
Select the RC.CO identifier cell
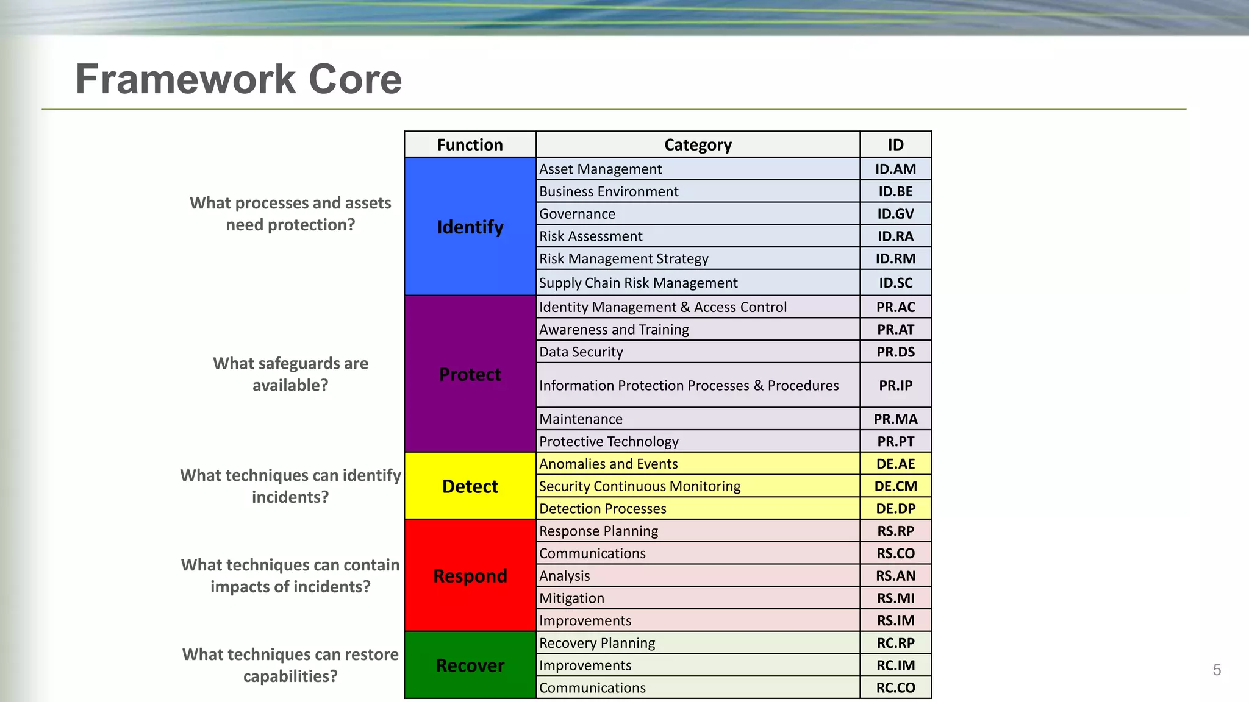[x=896, y=687]
